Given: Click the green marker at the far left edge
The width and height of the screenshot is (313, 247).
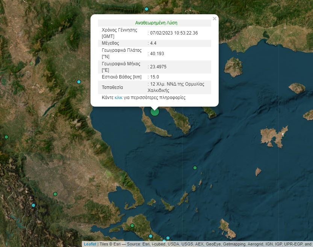Looking at the screenshot, I should 6,137.
